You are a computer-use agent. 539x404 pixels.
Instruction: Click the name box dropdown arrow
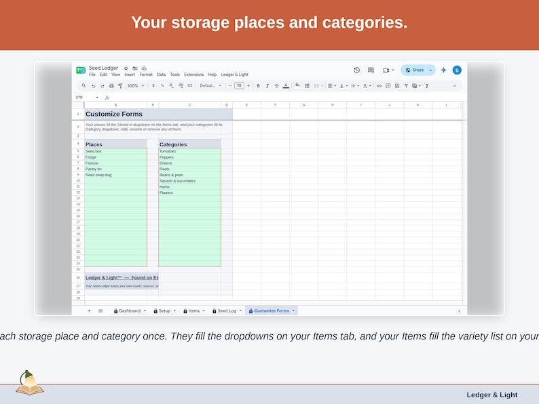tap(97, 98)
